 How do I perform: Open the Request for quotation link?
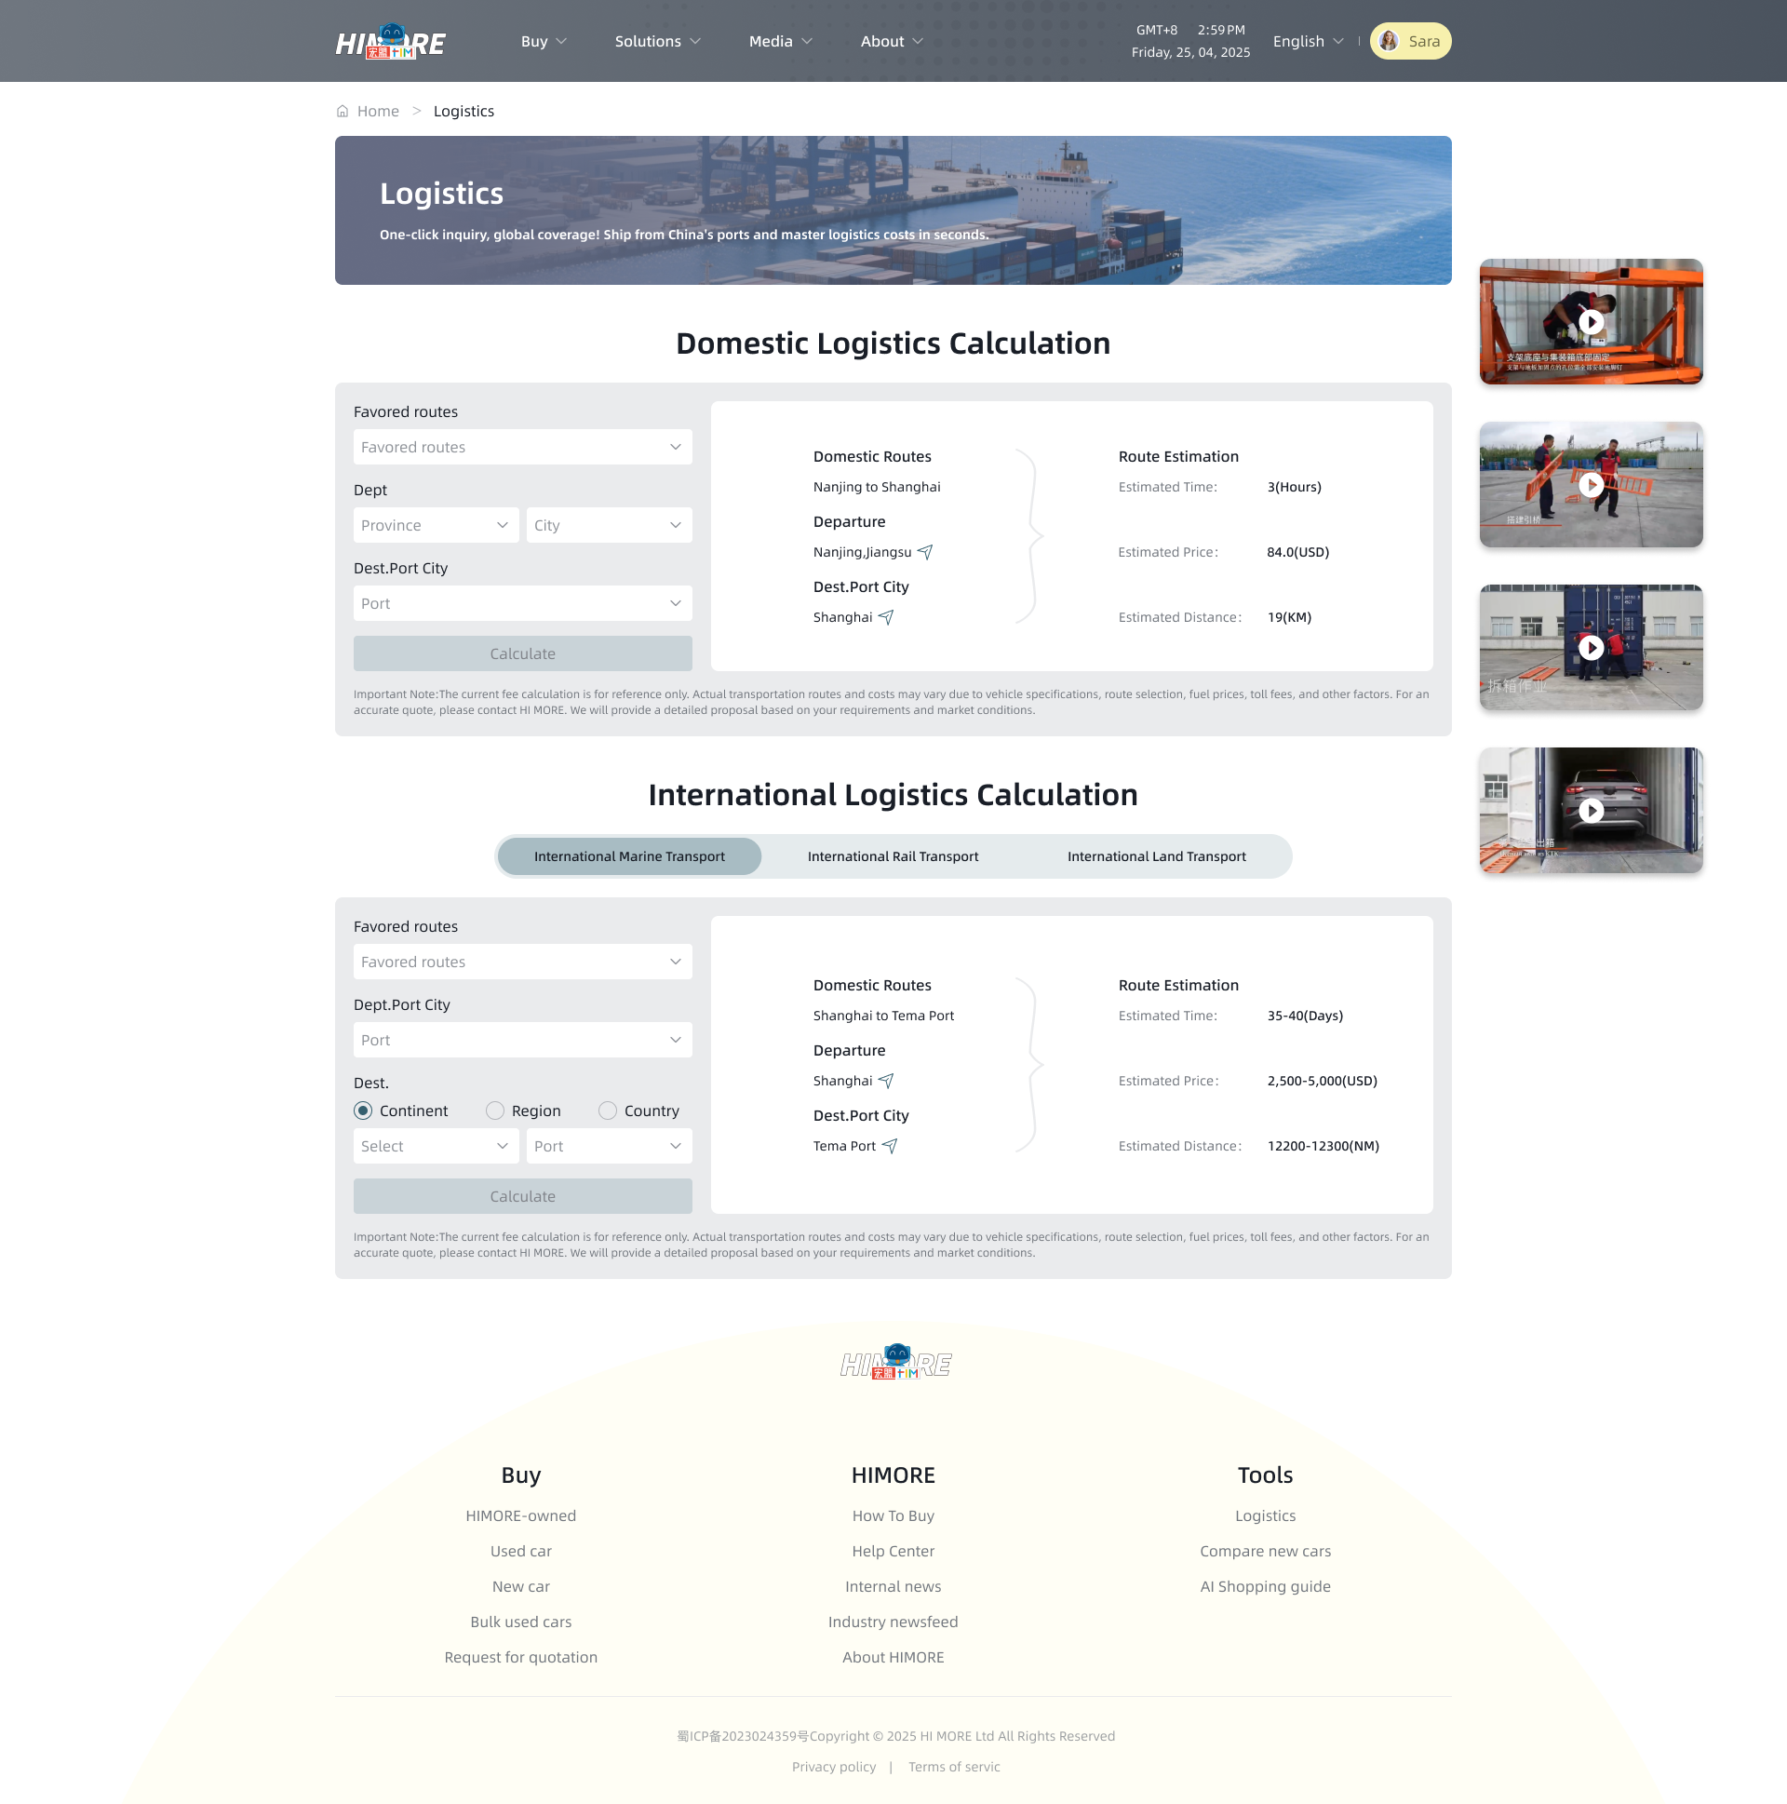pos(521,1658)
